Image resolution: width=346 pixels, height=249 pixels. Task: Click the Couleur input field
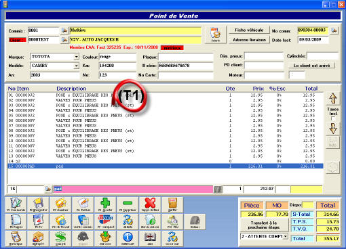click(117, 57)
